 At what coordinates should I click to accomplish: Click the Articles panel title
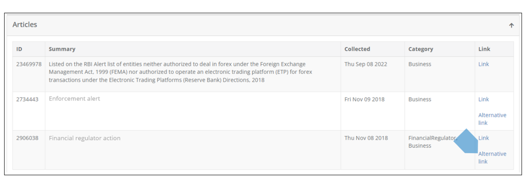pos(25,25)
